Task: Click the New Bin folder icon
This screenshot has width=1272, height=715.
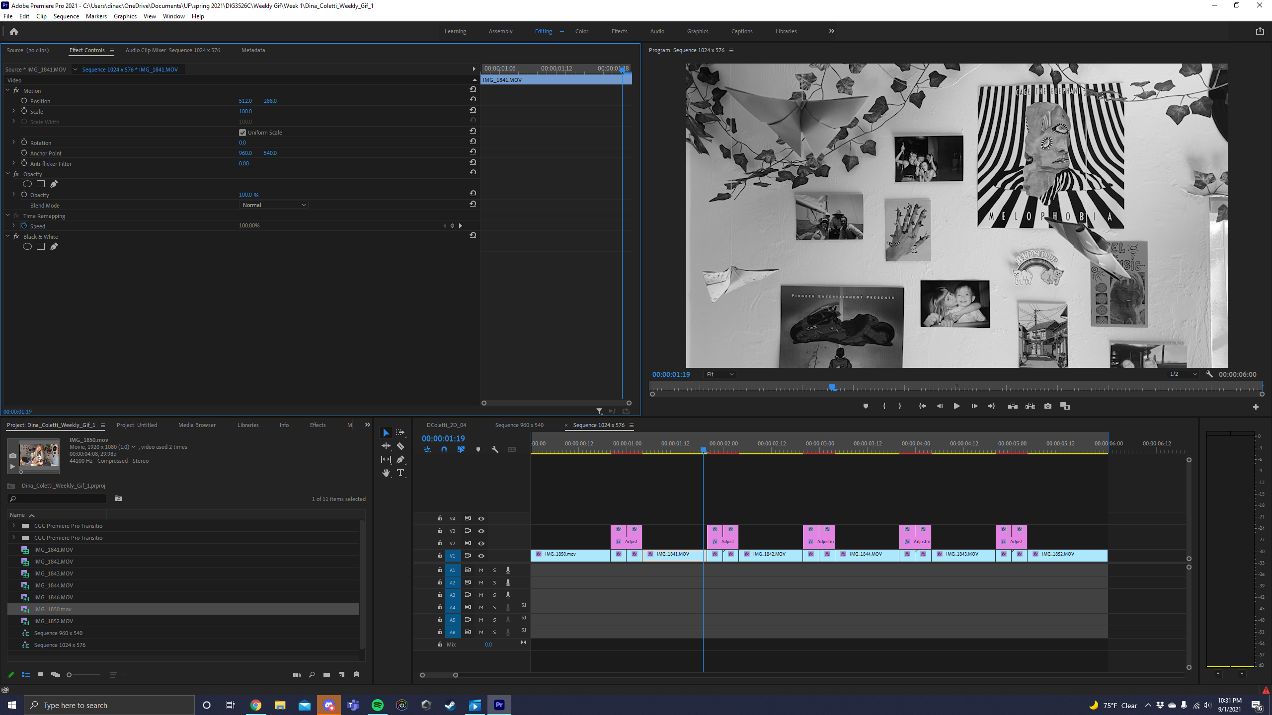Action: tap(326, 674)
